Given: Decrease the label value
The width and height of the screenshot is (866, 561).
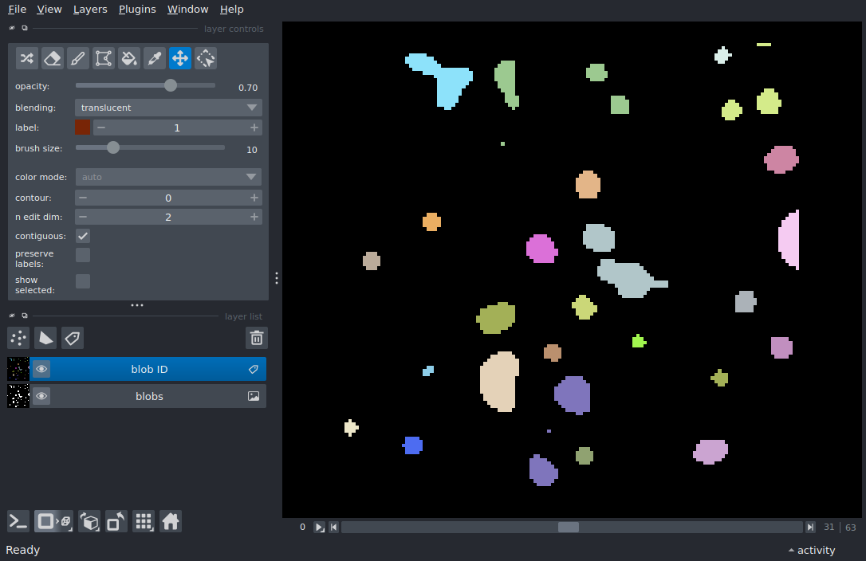Looking at the screenshot, I should pos(101,127).
